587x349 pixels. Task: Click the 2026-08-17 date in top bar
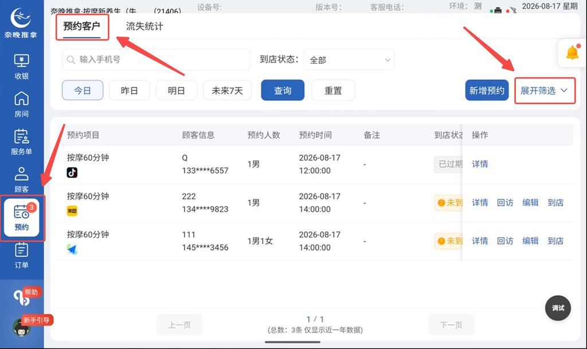tap(541, 6)
